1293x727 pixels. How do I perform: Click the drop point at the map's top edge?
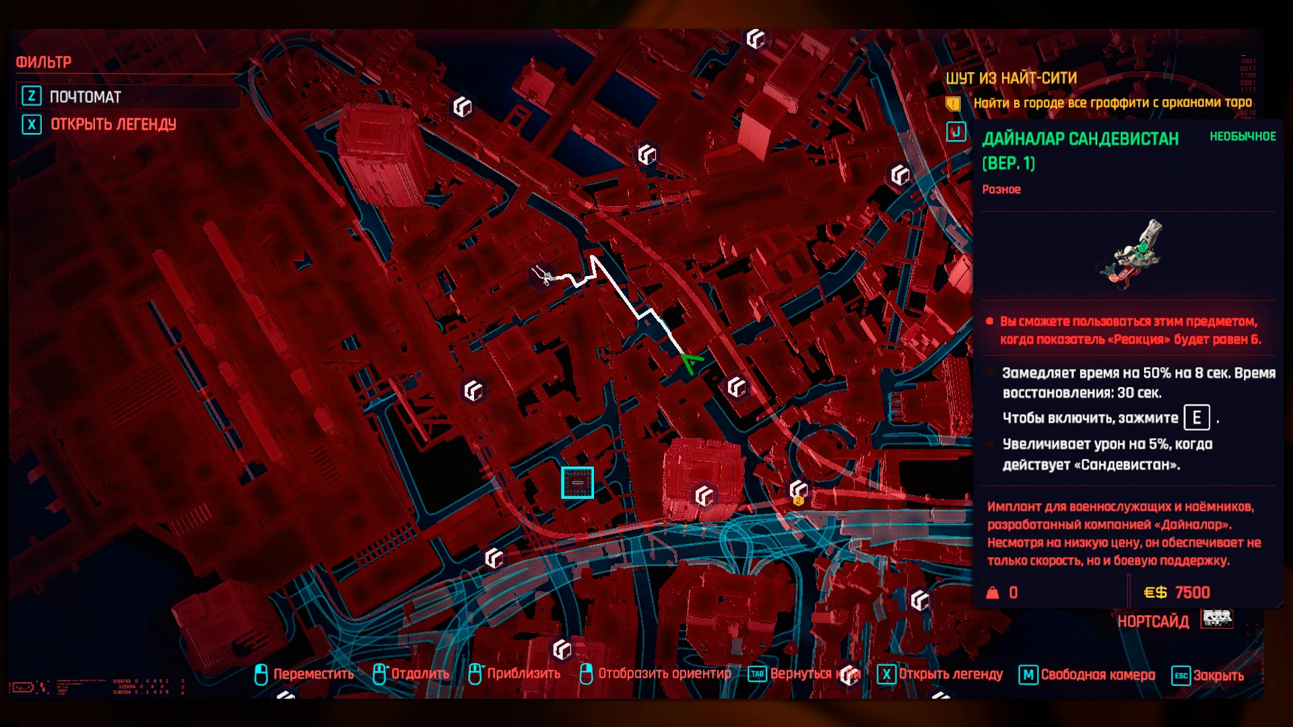(756, 38)
